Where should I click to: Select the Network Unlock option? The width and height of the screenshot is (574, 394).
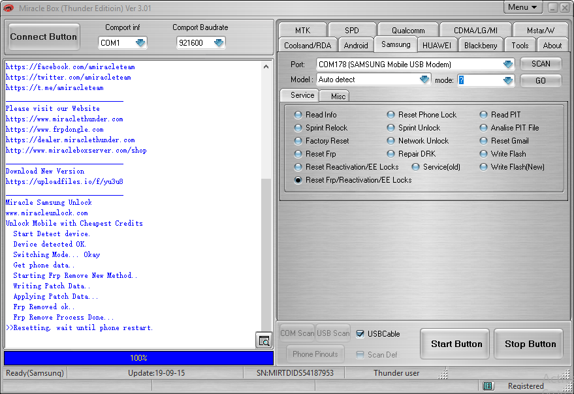click(391, 141)
